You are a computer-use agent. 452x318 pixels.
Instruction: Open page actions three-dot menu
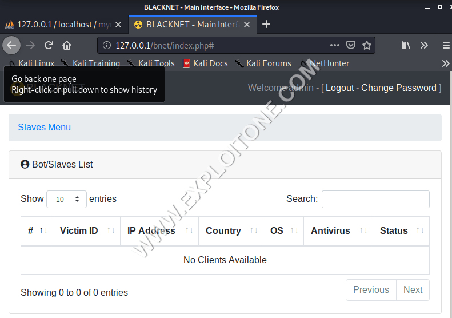[x=334, y=45]
